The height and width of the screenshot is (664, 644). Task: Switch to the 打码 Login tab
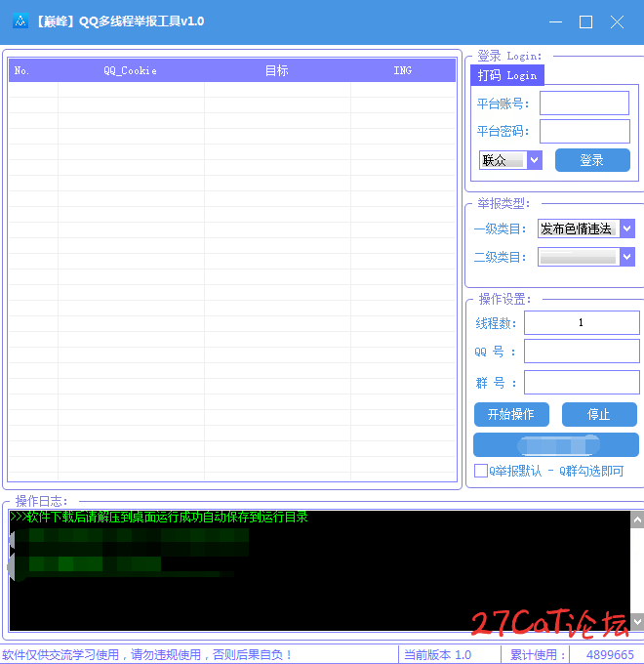507,75
